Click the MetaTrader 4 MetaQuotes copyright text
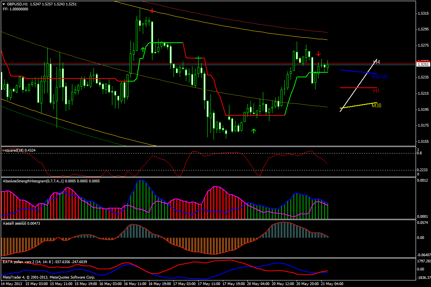The width and height of the screenshot is (431, 287). tap(48, 277)
